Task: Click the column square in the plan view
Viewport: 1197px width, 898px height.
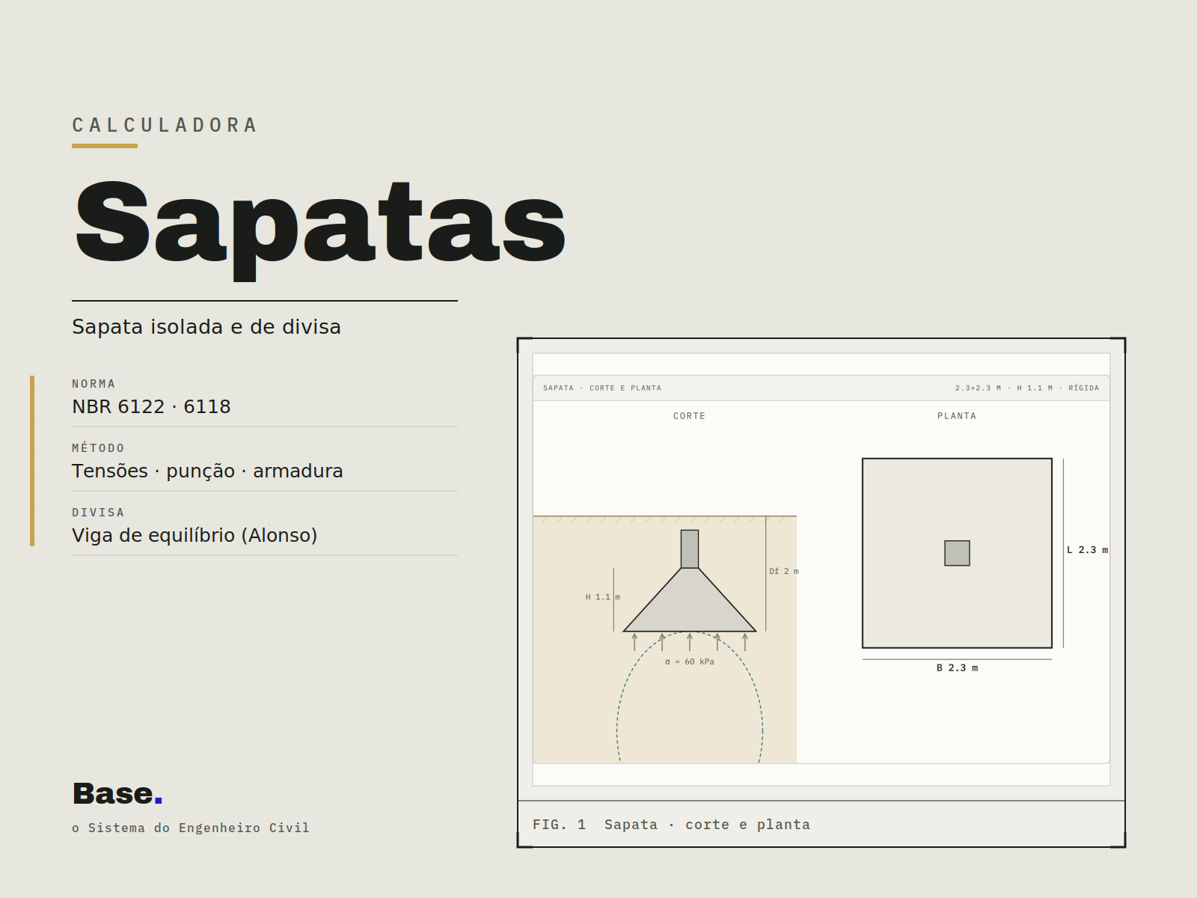Action: tap(957, 553)
